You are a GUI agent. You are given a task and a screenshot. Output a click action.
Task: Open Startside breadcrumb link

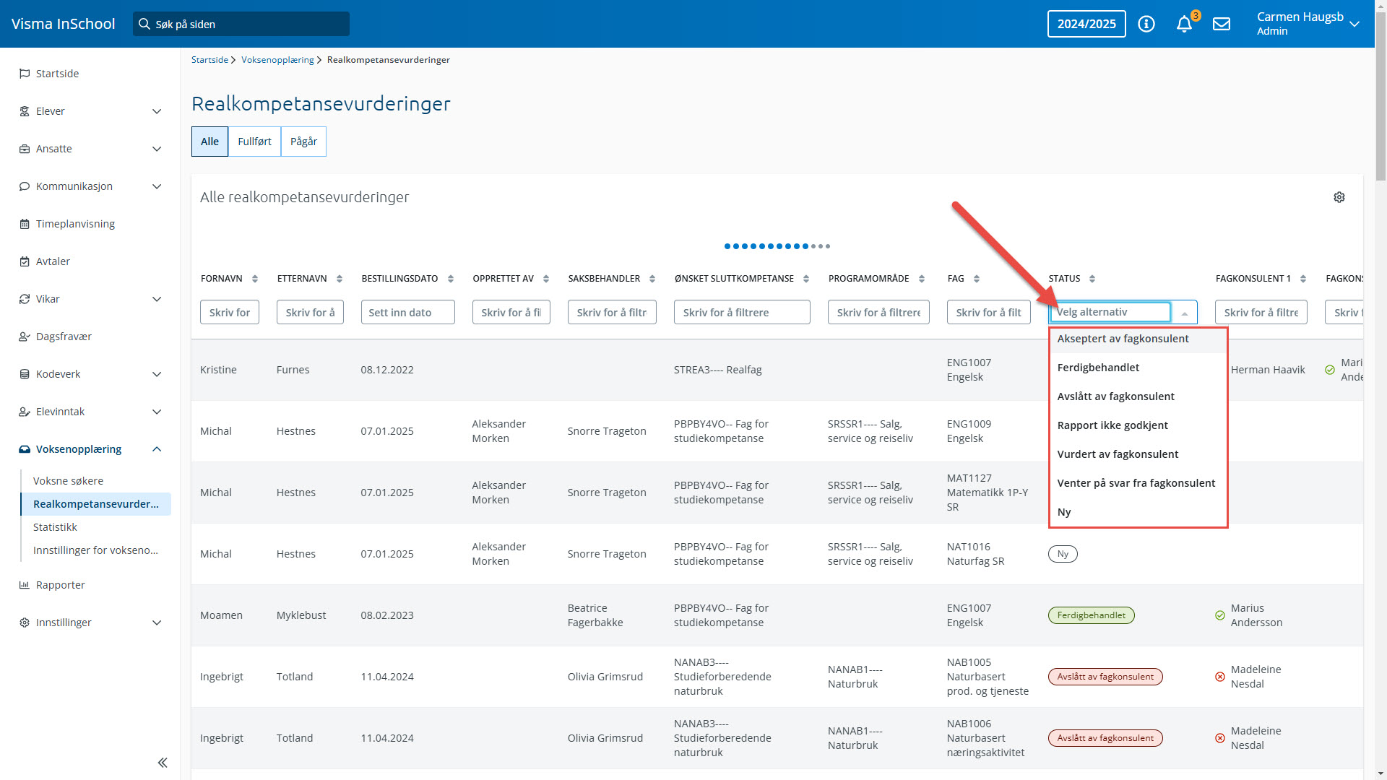(209, 60)
